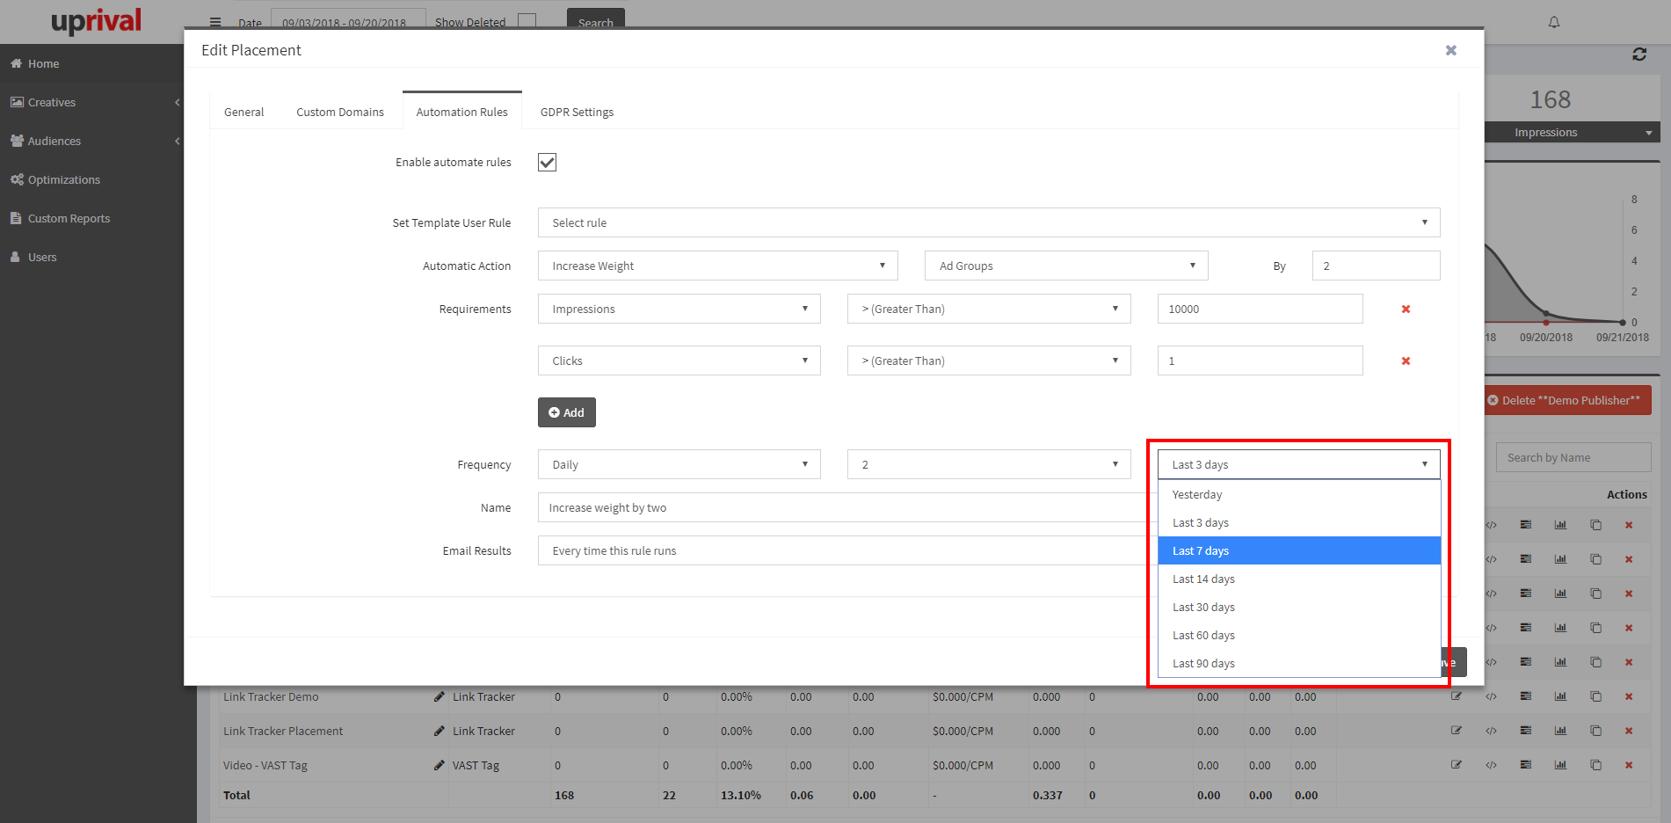
Task: Choose Yesterday from the open list
Action: (x=1299, y=494)
